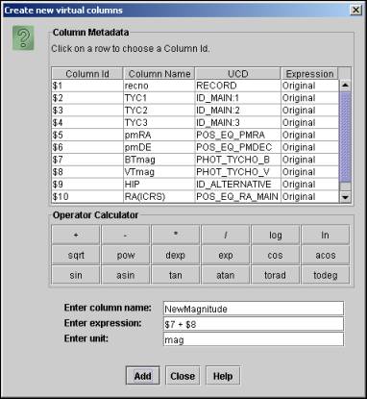Viewport: 367px width, 399px height.
Task: Focus the expression text field
Action: point(254,324)
